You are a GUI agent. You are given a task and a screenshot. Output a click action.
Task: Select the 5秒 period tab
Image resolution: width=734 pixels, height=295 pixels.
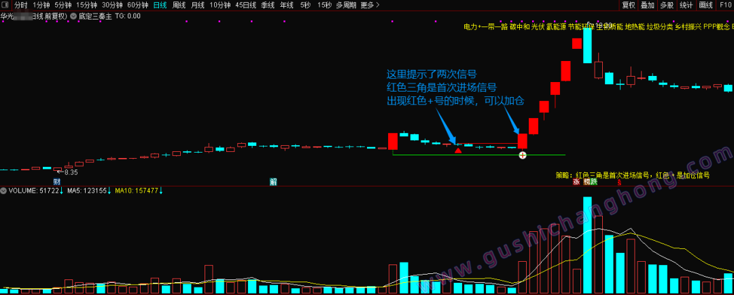coord(305,5)
